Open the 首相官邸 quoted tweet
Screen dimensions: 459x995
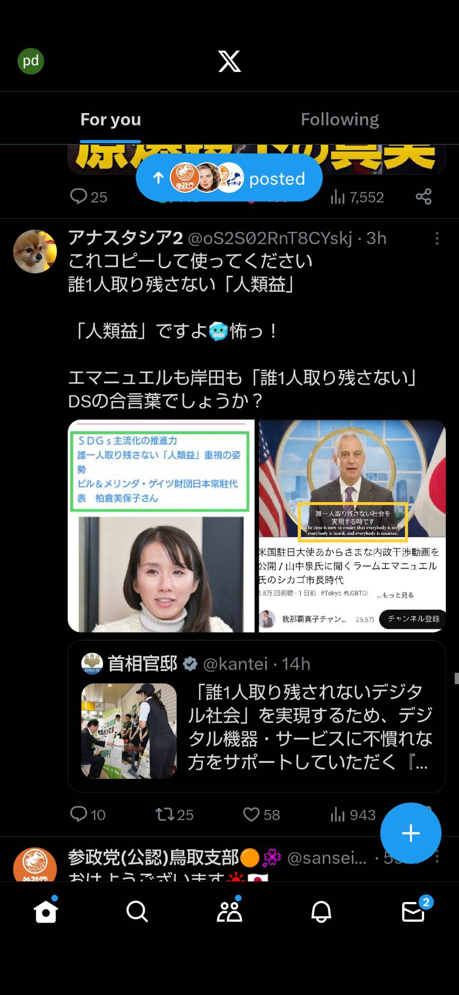[x=257, y=716]
